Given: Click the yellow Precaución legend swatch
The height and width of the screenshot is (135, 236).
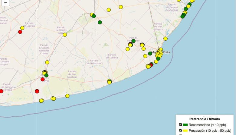Looking at the screenshot, I should [185, 131].
